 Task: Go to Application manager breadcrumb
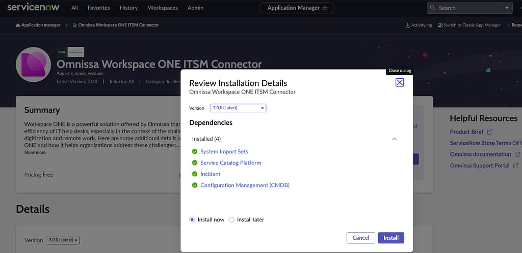[x=41, y=25]
